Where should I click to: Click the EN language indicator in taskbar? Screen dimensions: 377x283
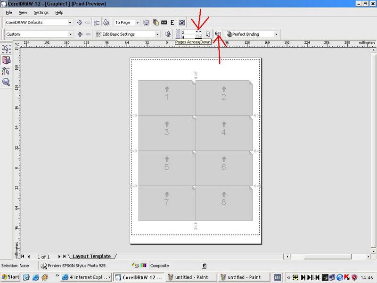pos(277,277)
